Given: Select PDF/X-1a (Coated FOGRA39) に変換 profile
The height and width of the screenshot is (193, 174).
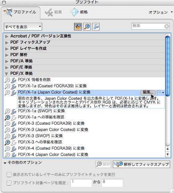Looking at the screenshot, I should 52,86.
